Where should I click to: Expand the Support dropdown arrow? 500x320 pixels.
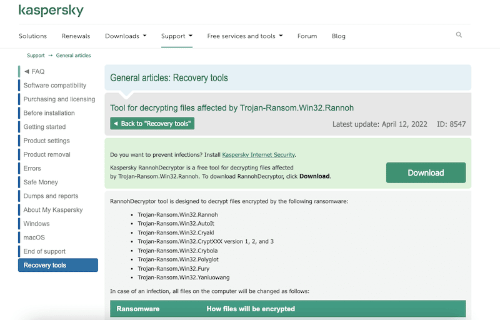[x=191, y=36]
